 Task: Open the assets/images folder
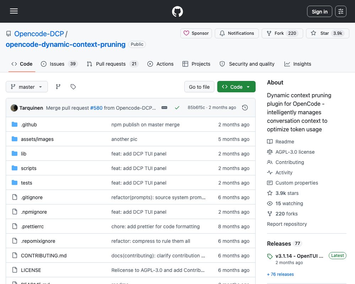coord(37,139)
